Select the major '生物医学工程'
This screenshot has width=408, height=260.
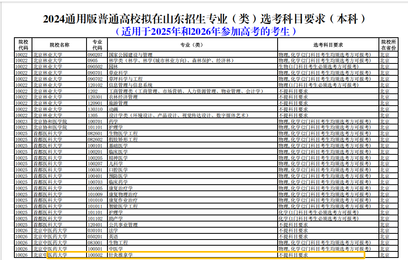[x=123, y=133]
